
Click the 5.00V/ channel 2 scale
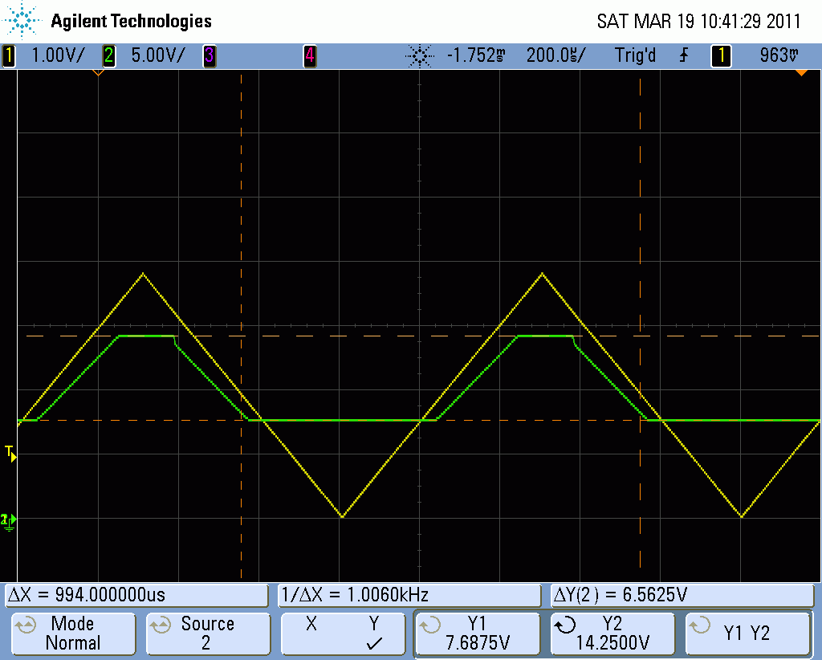point(158,55)
